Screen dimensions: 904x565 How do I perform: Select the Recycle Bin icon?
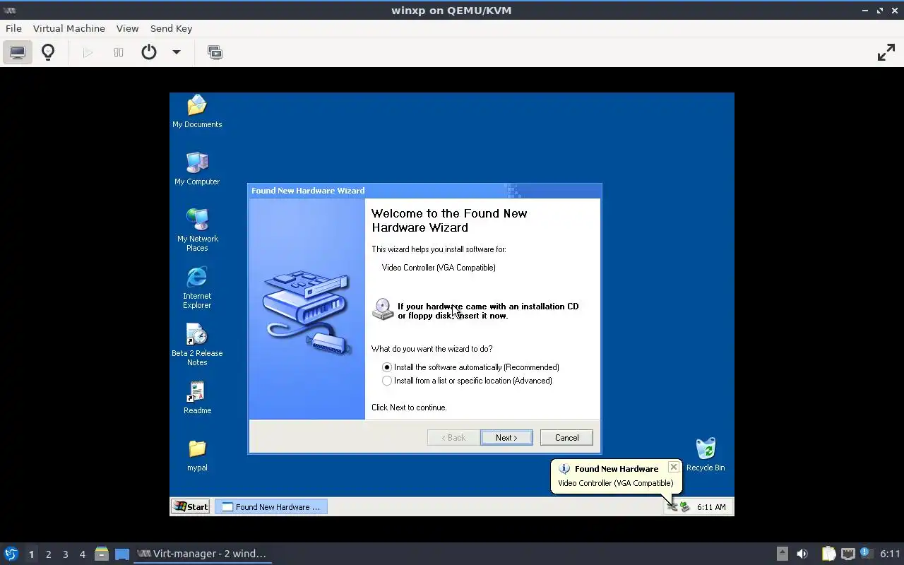(706, 455)
